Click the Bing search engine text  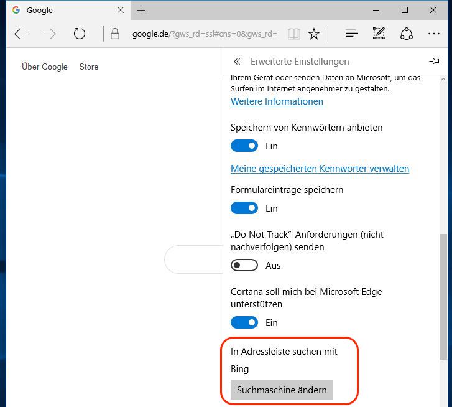coord(239,369)
